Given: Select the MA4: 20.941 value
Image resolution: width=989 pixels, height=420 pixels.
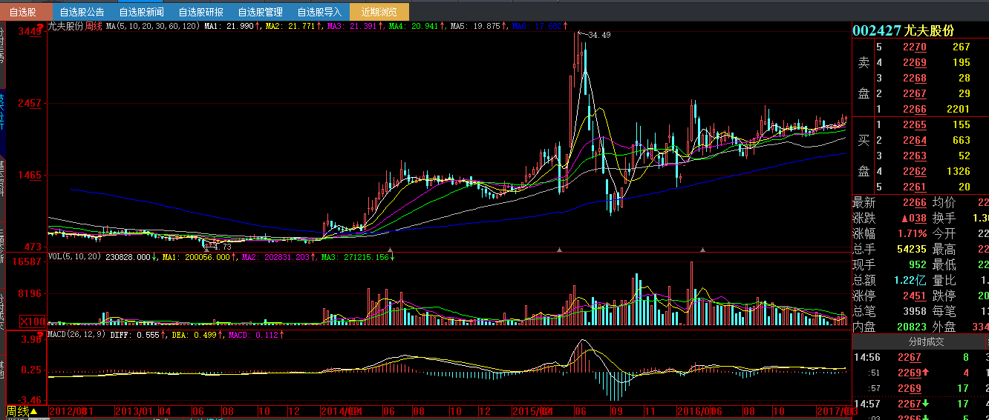Looking at the screenshot, I should [x=415, y=26].
